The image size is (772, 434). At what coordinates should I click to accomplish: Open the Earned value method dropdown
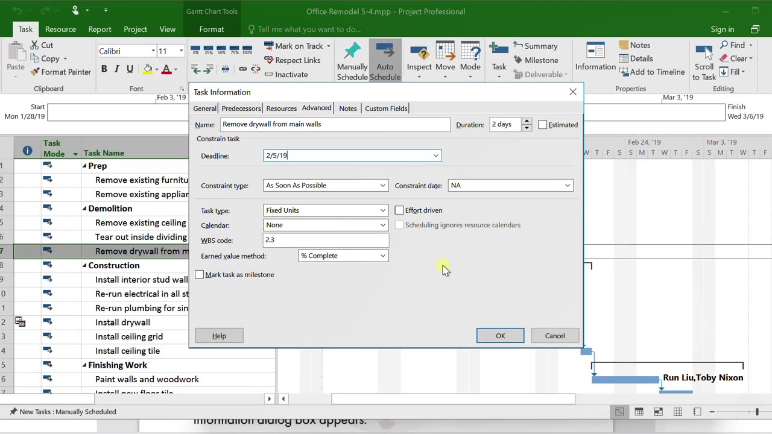(382, 256)
